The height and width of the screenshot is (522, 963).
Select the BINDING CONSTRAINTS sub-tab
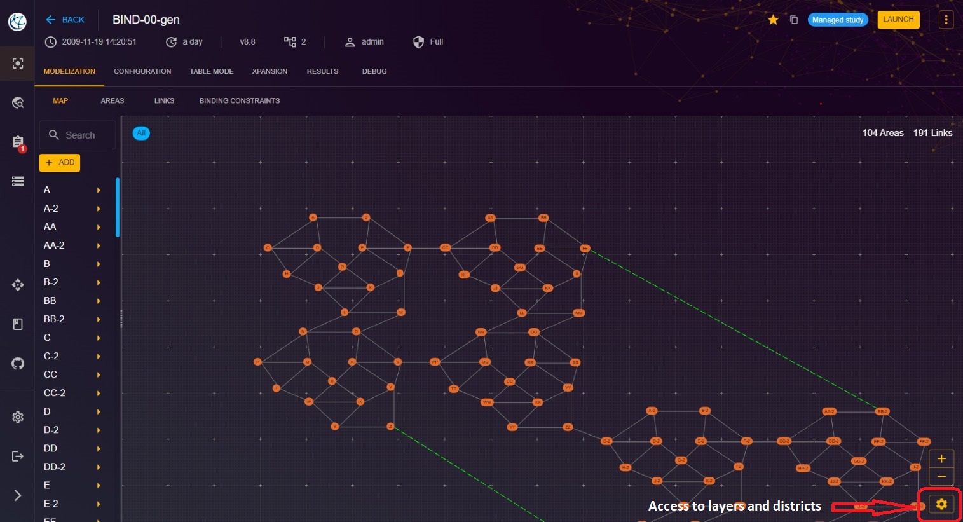point(240,100)
